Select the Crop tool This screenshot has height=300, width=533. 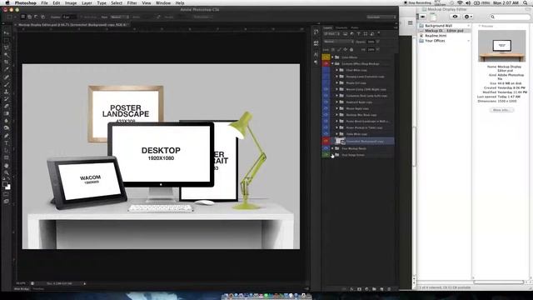[x=7, y=62]
